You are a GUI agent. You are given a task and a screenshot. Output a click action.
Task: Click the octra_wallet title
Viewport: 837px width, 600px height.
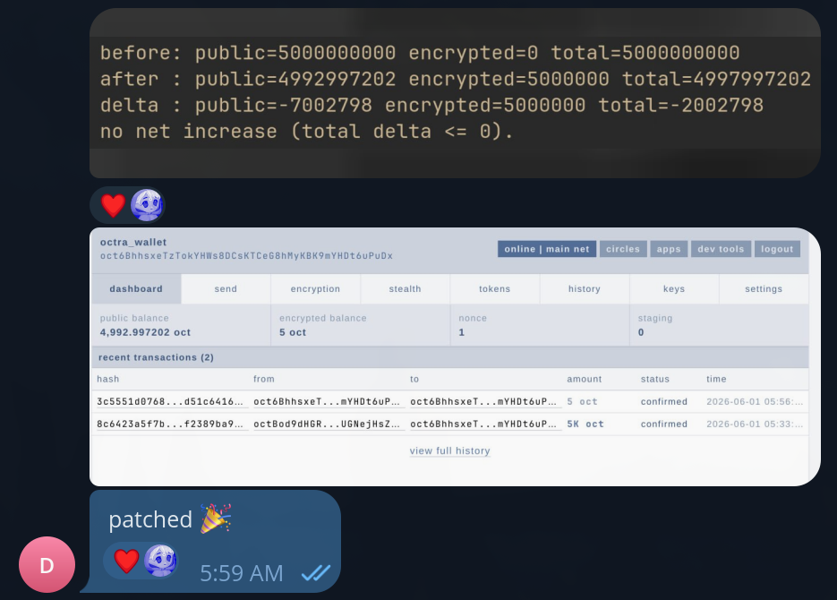(x=133, y=242)
